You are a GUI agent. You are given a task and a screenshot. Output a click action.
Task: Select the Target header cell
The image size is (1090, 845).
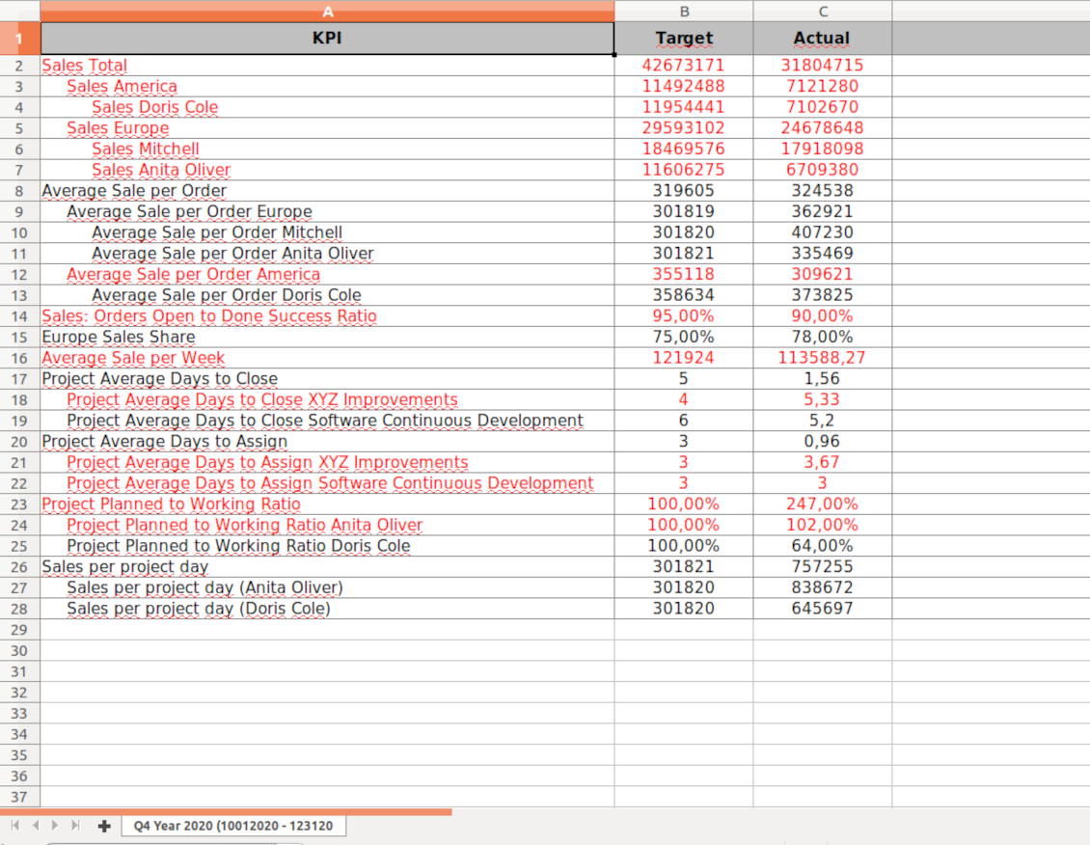click(684, 39)
